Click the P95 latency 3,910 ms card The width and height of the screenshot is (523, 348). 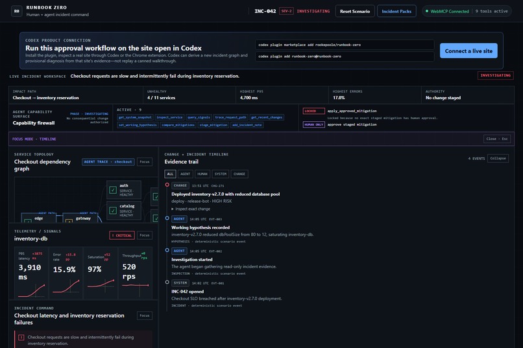pyautogui.click(x=31, y=273)
